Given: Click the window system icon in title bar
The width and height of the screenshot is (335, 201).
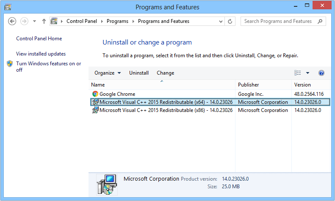Looking at the screenshot, I should click(8, 7).
